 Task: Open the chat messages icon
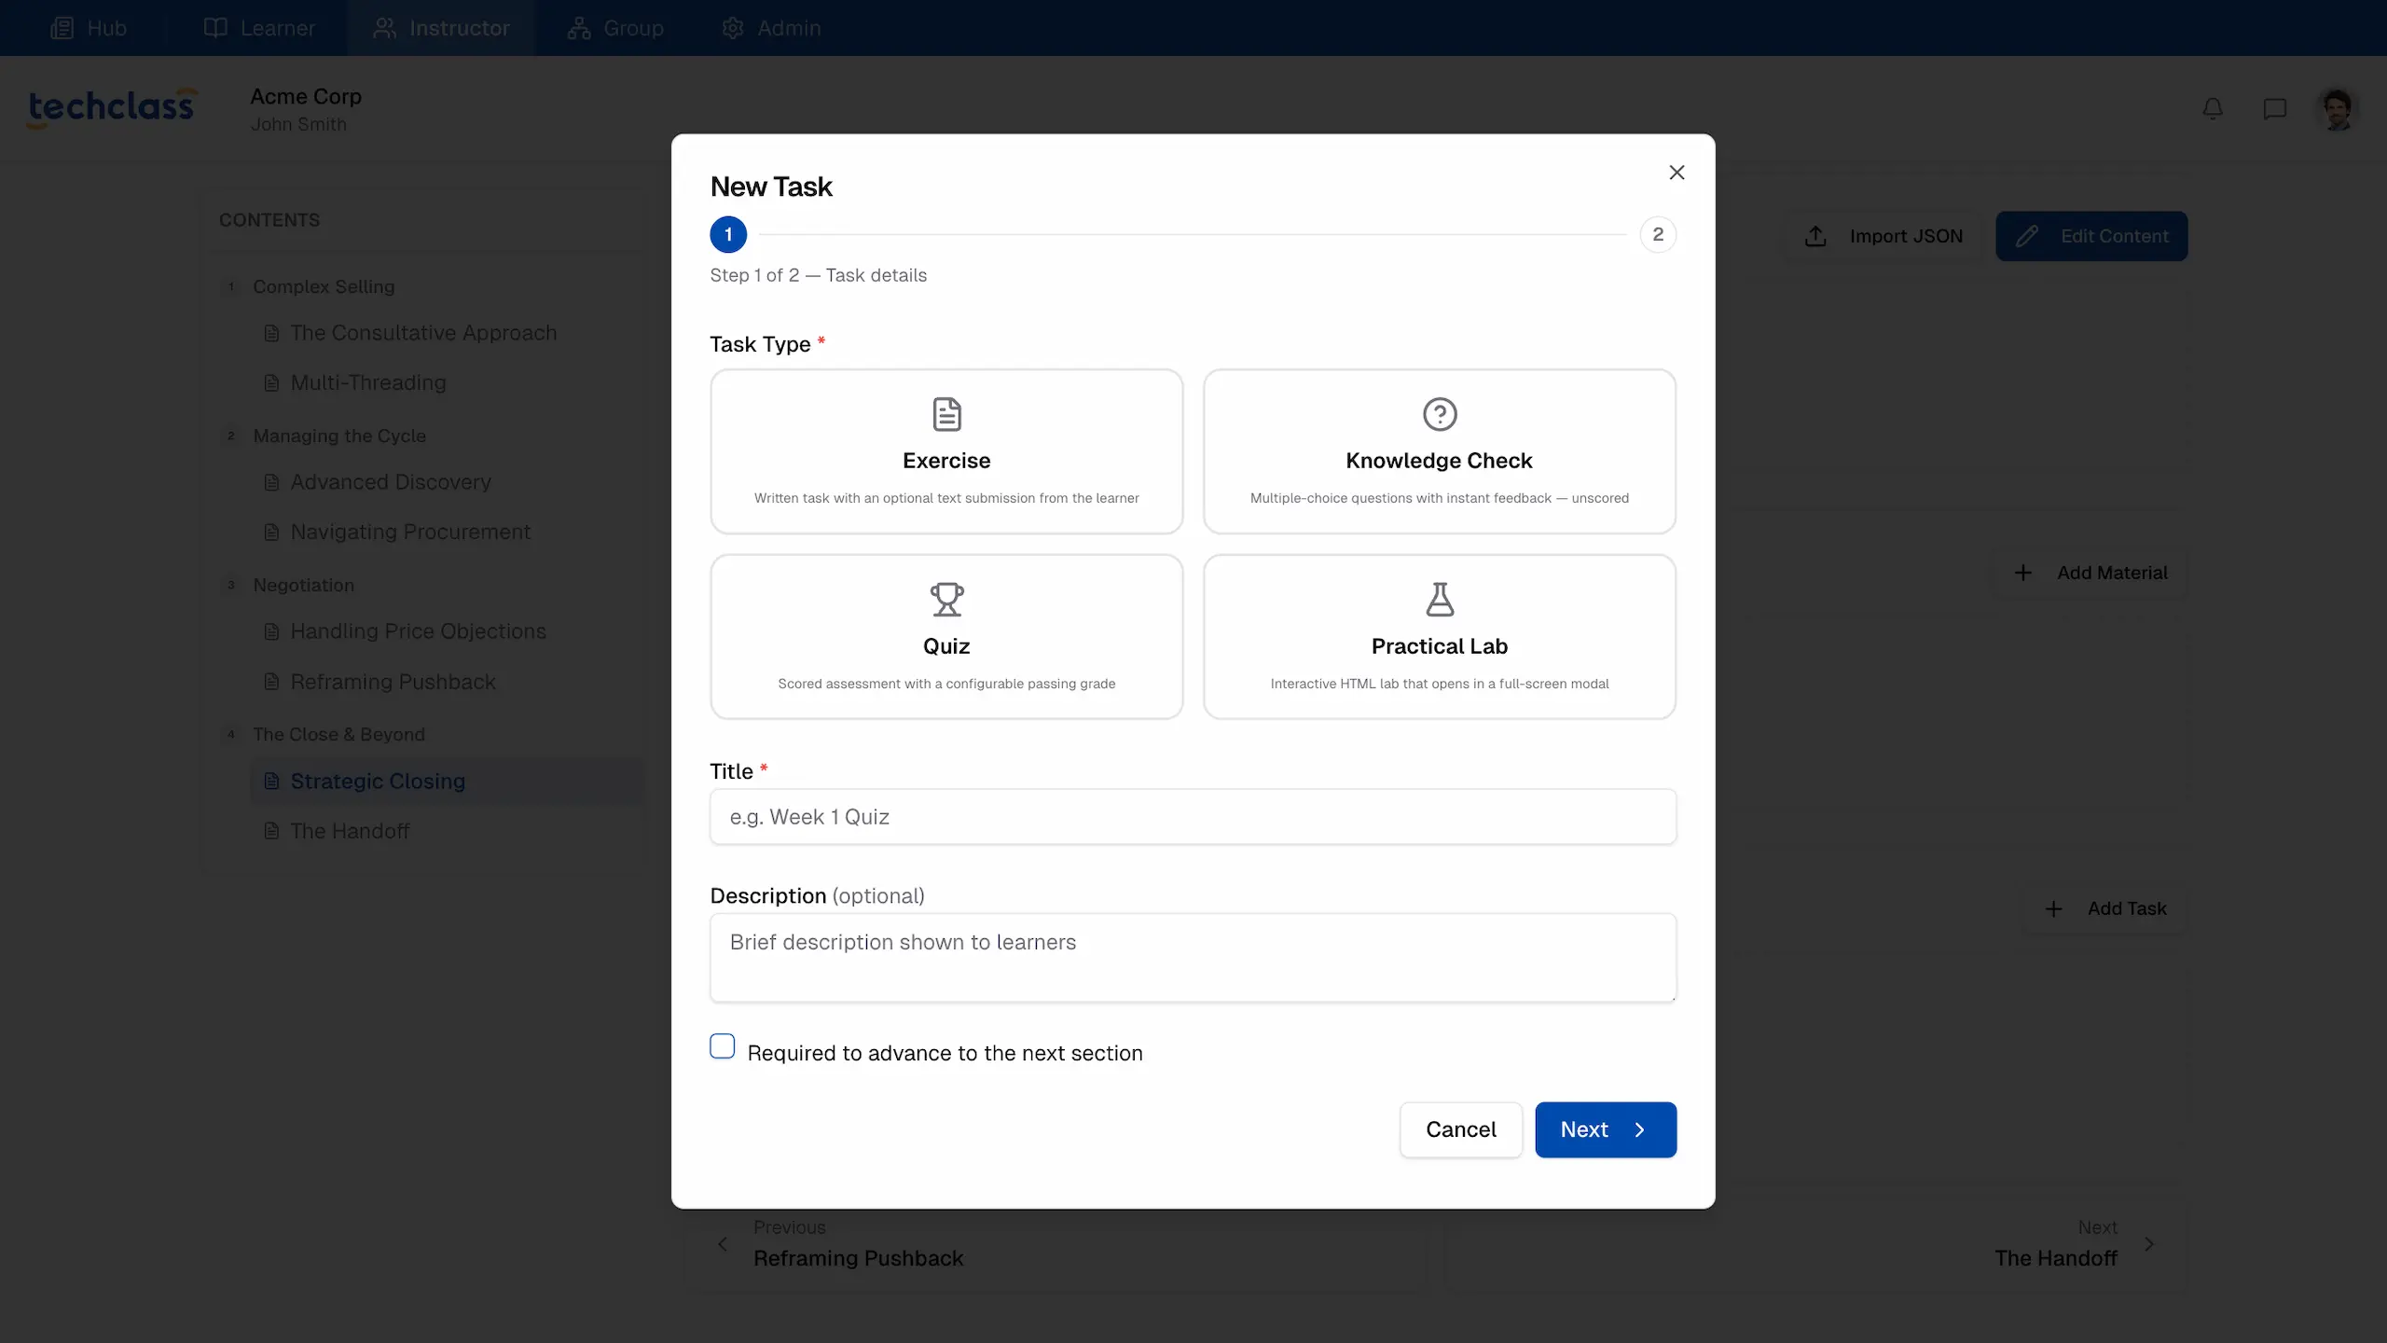coord(2274,109)
